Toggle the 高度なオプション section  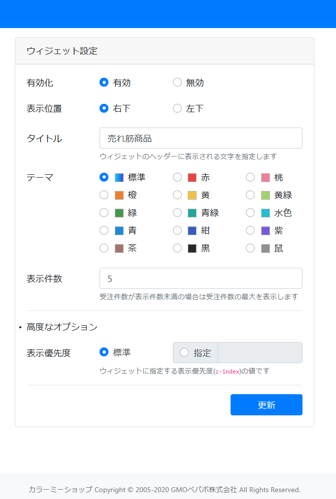(x=62, y=327)
